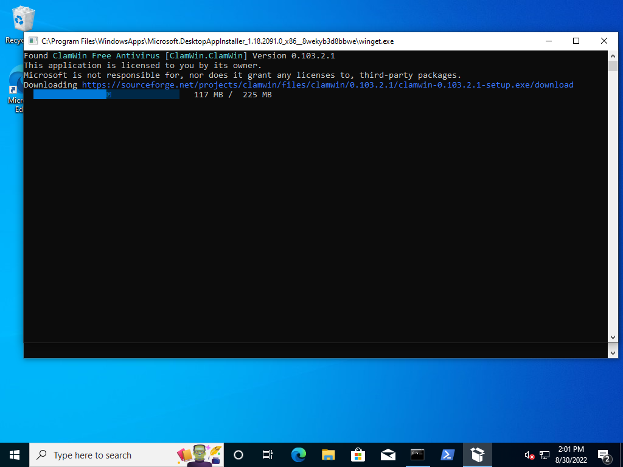Minimize the winget console window
This screenshot has height=467, width=623.
pos(549,41)
